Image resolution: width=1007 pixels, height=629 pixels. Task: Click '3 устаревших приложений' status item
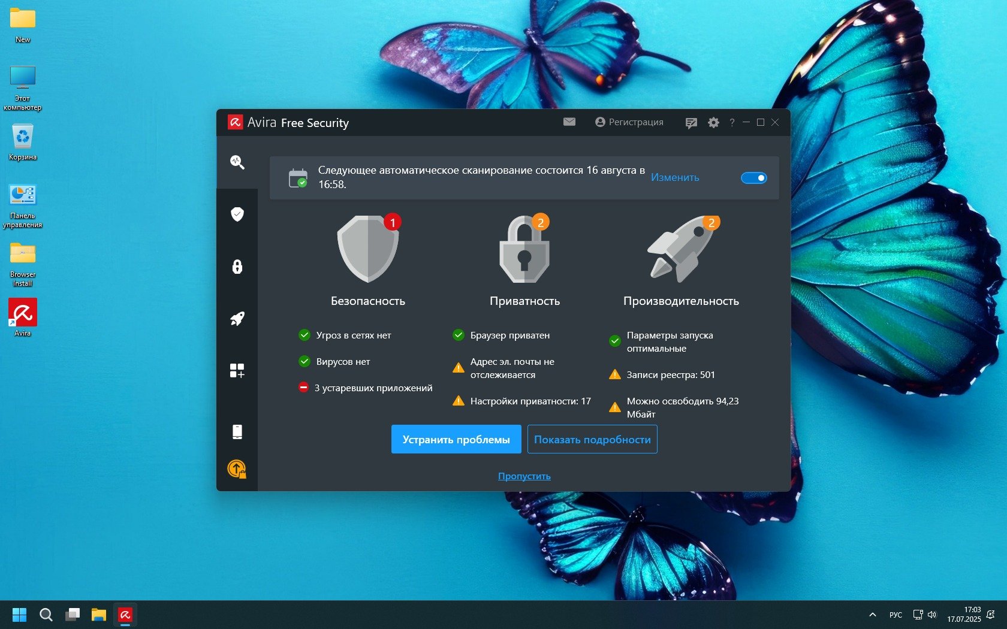point(366,388)
